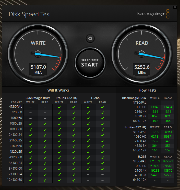Click ProRes 422 HQ 1080 HD write value 6215
This screenshot has height=190, width=180.
(x=155, y=137)
